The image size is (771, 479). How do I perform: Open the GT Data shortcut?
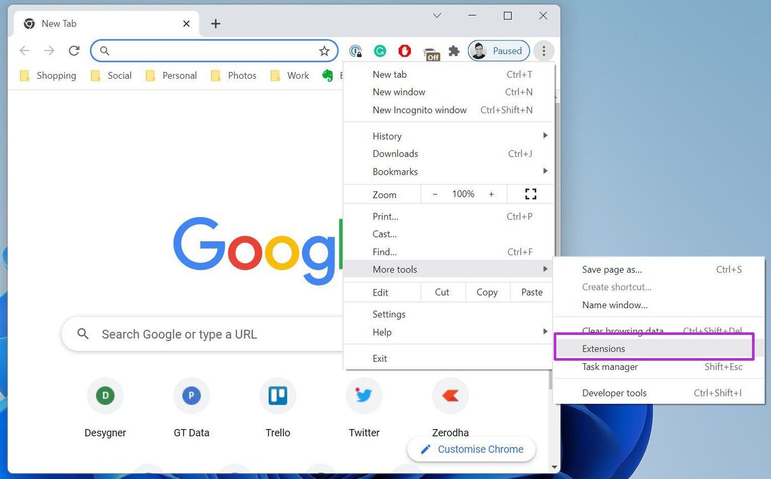coord(192,409)
